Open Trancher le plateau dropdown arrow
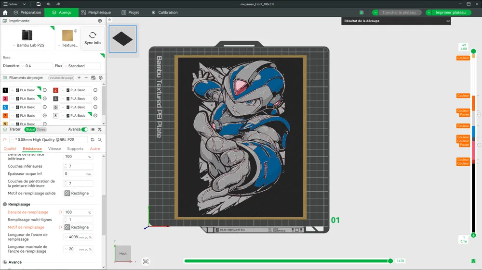482x270 pixels. [375, 12]
